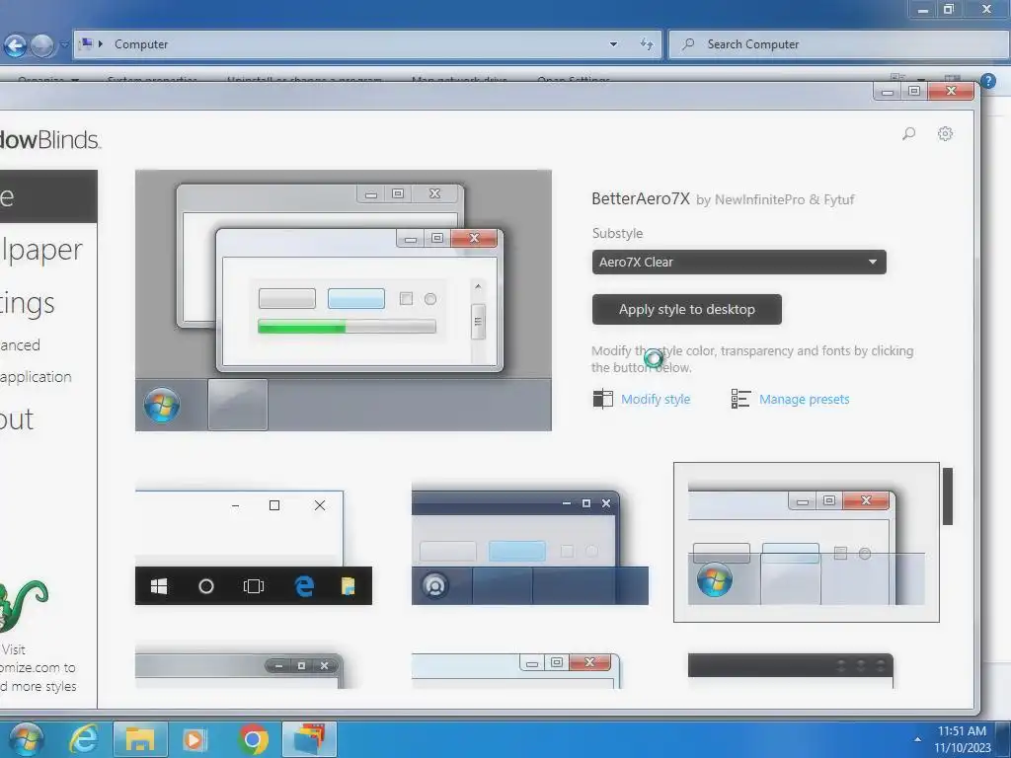Select the Windows 10 style thumbnail

pyautogui.click(x=254, y=547)
